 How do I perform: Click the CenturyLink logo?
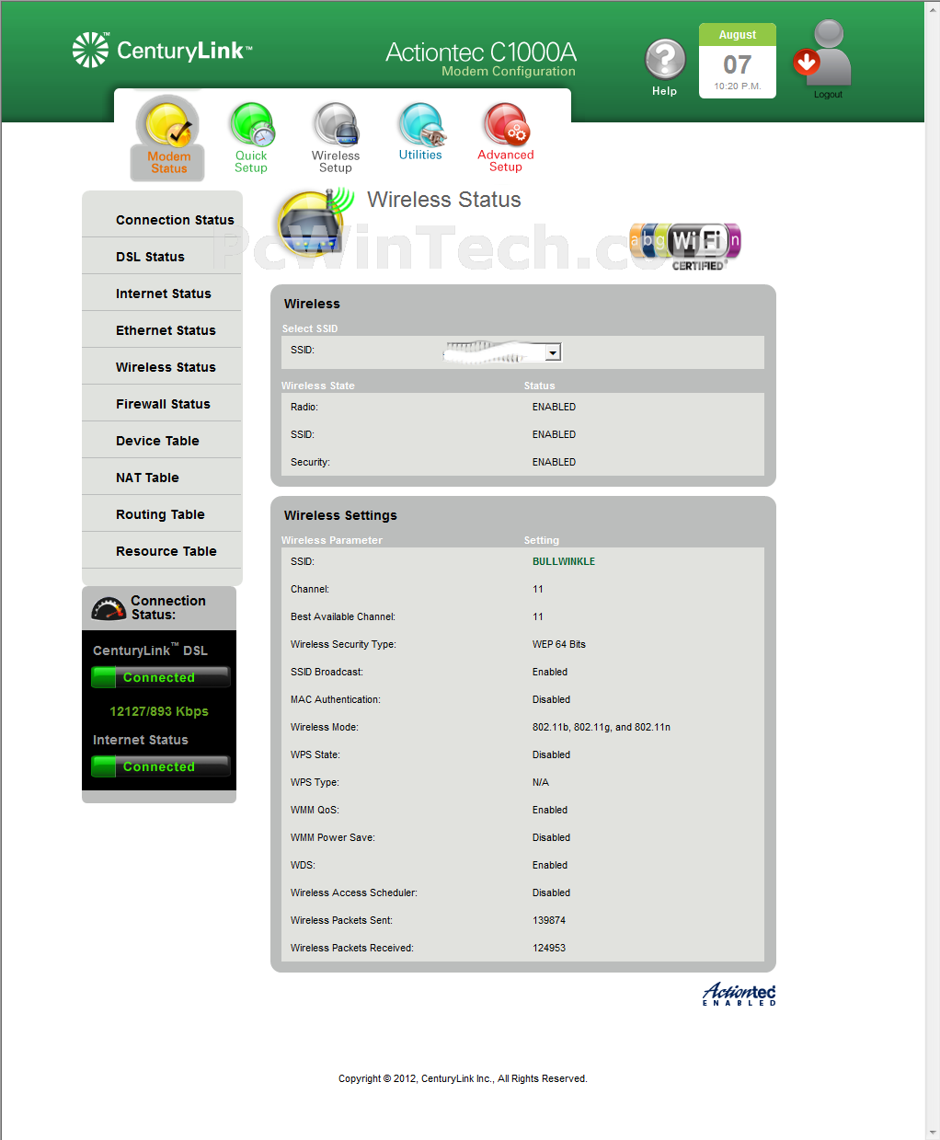pos(162,50)
